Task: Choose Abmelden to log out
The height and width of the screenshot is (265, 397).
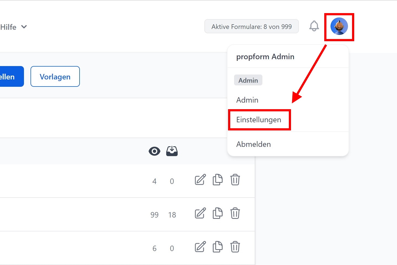Action: pos(253,144)
